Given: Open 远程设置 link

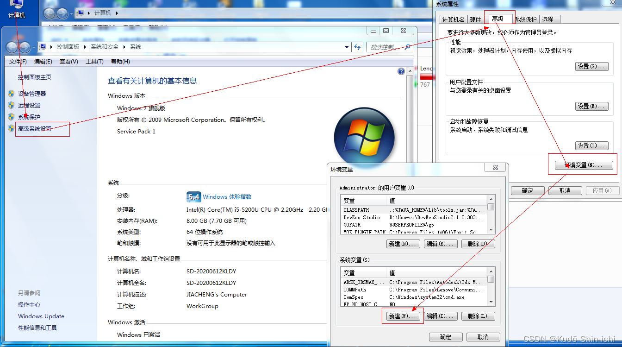Looking at the screenshot, I should tap(29, 105).
